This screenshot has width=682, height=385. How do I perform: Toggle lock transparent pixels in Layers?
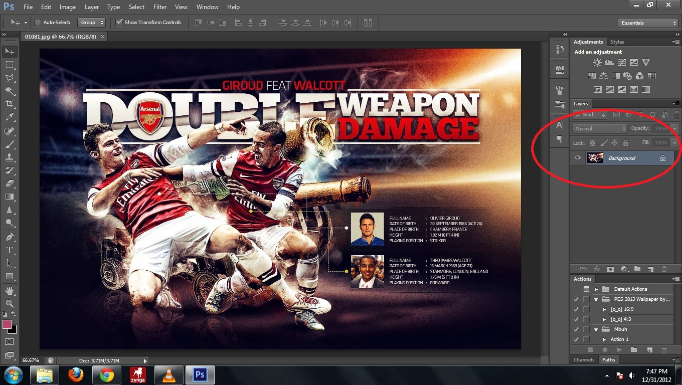tap(592, 143)
